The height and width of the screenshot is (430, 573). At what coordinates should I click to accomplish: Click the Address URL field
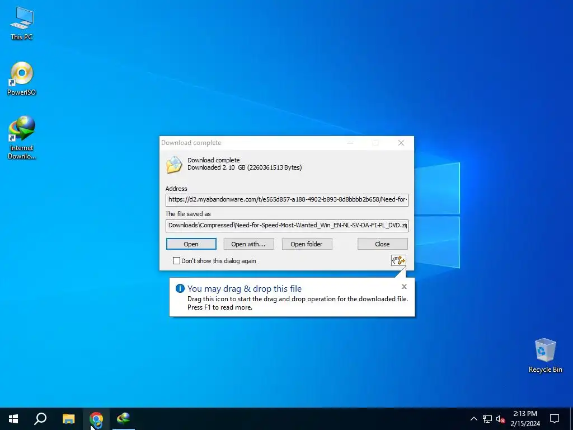click(x=287, y=200)
